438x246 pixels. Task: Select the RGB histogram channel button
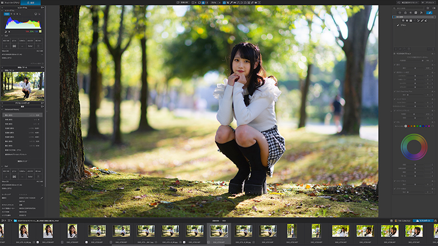pos(7,14)
